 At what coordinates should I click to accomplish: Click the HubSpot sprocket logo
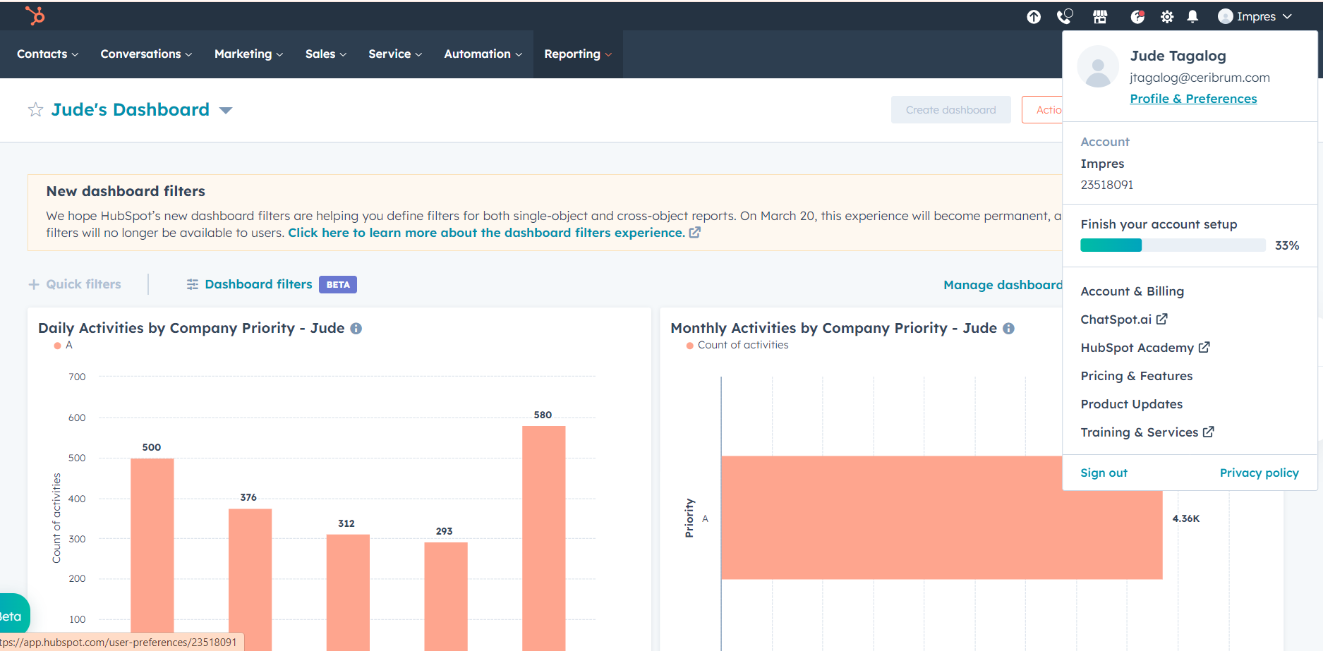[x=35, y=16]
